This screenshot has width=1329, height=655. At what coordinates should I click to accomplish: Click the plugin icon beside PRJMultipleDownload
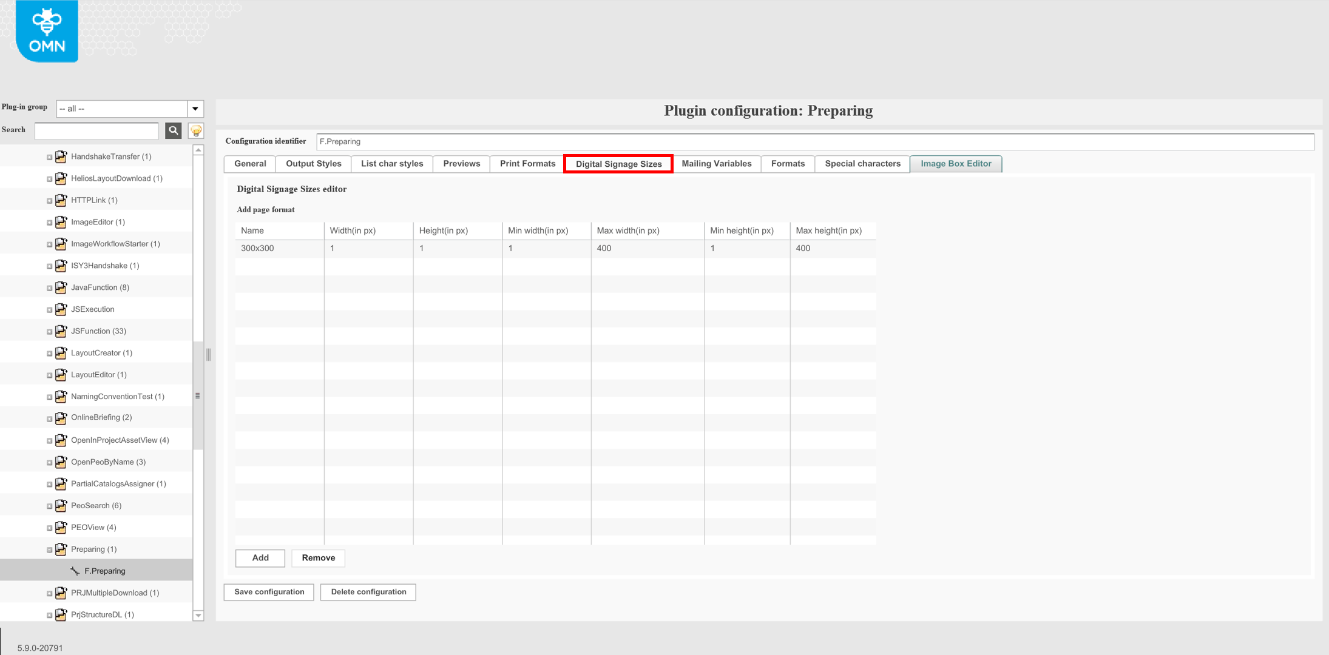coord(61,593)
